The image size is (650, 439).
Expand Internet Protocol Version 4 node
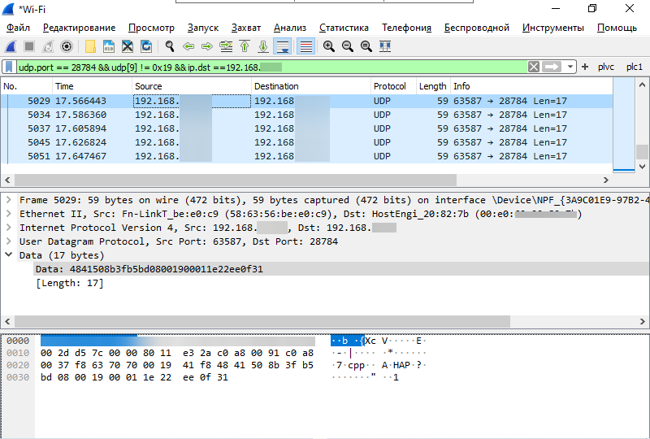click(9, 228)
